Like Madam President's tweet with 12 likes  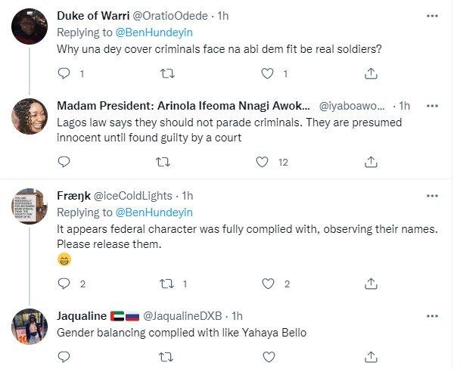coord(263,161)
